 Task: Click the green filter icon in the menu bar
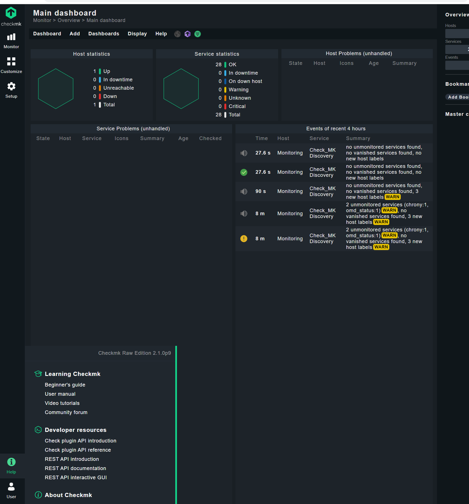click(x=198, y=34)
